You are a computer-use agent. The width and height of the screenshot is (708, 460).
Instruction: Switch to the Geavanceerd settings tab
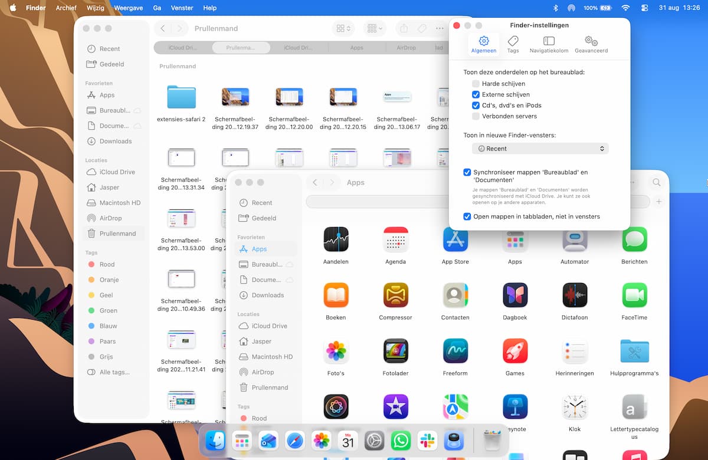point(591,44)
